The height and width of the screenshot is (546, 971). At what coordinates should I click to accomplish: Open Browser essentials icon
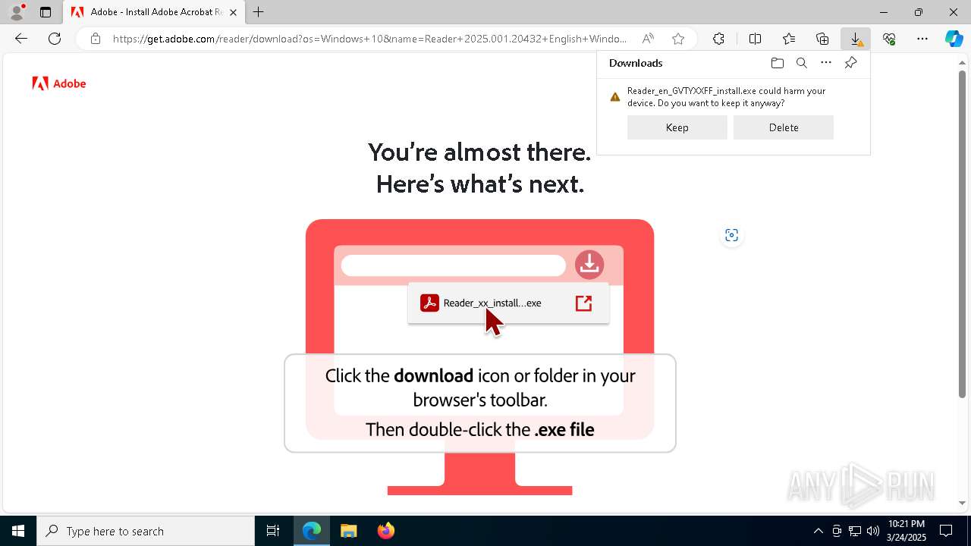(x=889, y=39)
